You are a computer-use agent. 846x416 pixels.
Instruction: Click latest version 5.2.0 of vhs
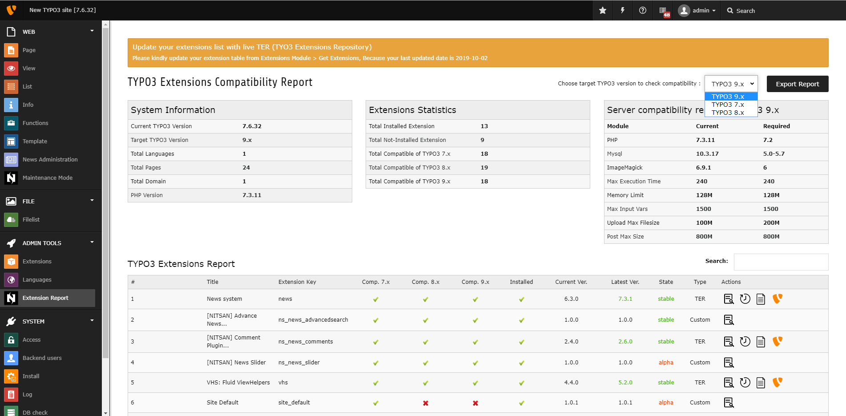(x=625, y=383)
